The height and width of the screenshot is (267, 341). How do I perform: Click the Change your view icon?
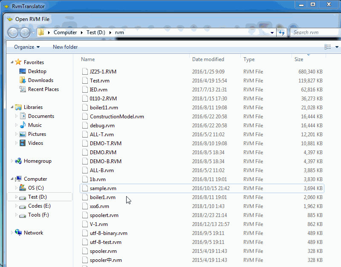(x=327, y=47)
